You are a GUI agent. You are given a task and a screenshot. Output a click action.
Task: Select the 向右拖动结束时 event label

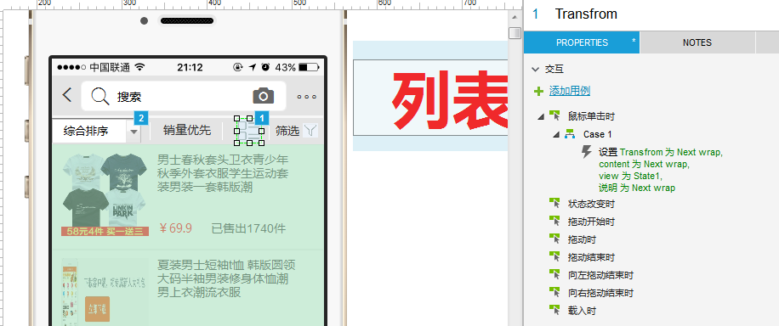click(600, 293)
